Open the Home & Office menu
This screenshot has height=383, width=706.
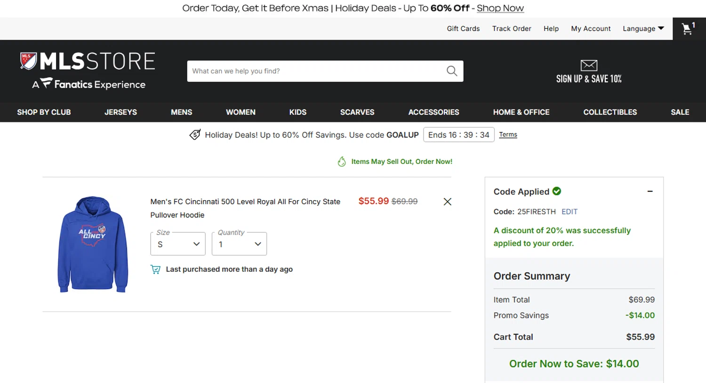point(521,112)
